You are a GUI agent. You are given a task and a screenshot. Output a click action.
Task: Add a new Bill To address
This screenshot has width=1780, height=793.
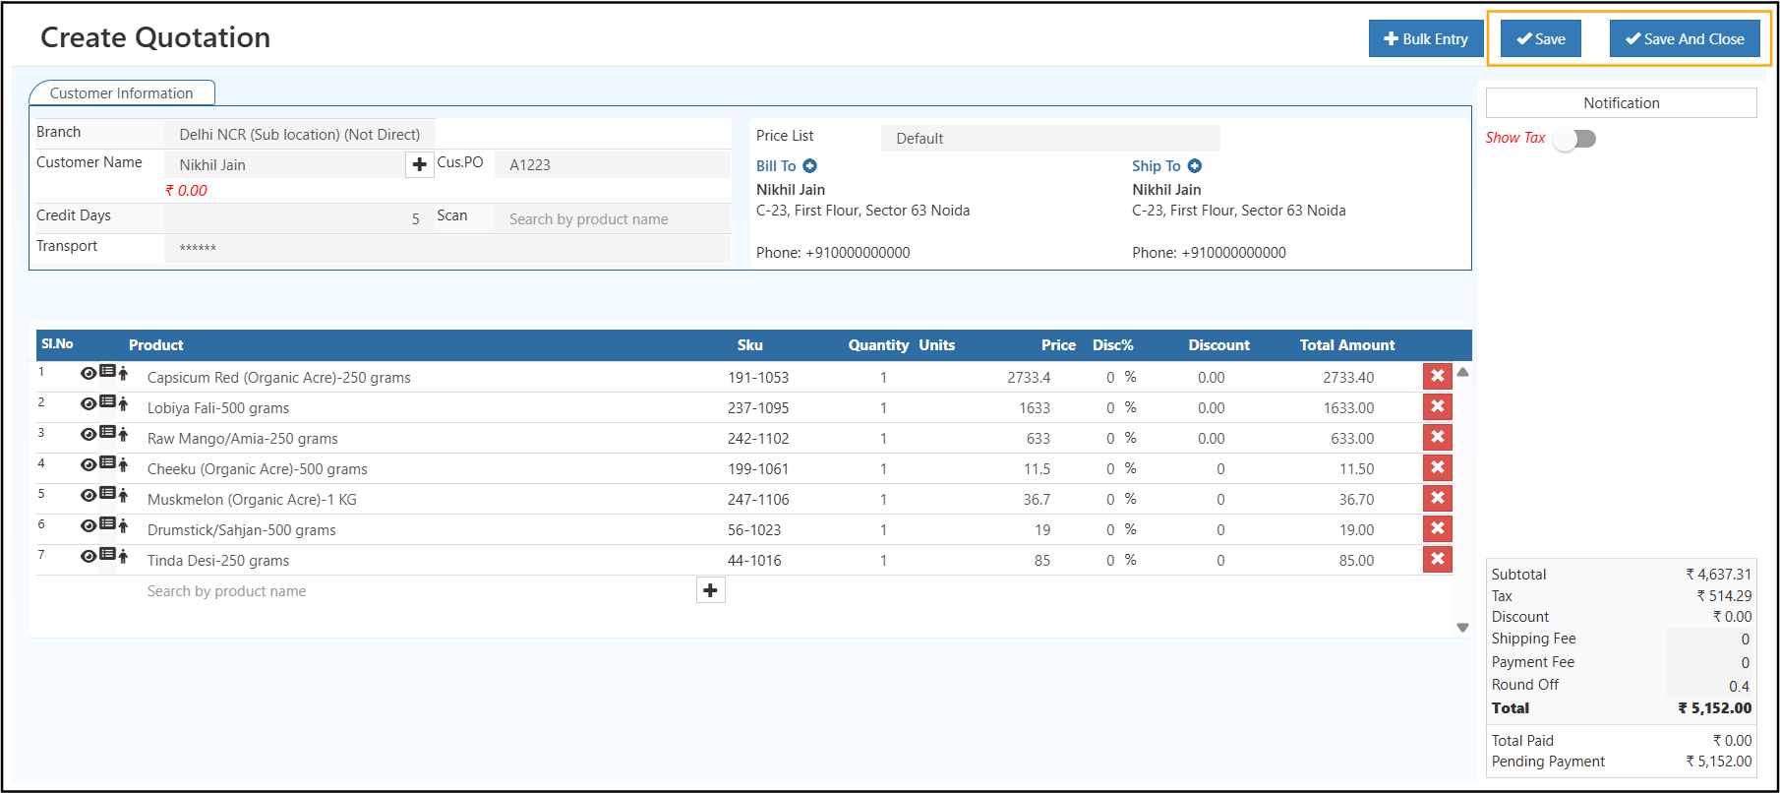point(809,166)
